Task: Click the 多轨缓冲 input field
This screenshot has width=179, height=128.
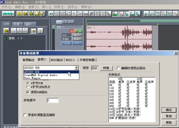Action: click(53, 100)
